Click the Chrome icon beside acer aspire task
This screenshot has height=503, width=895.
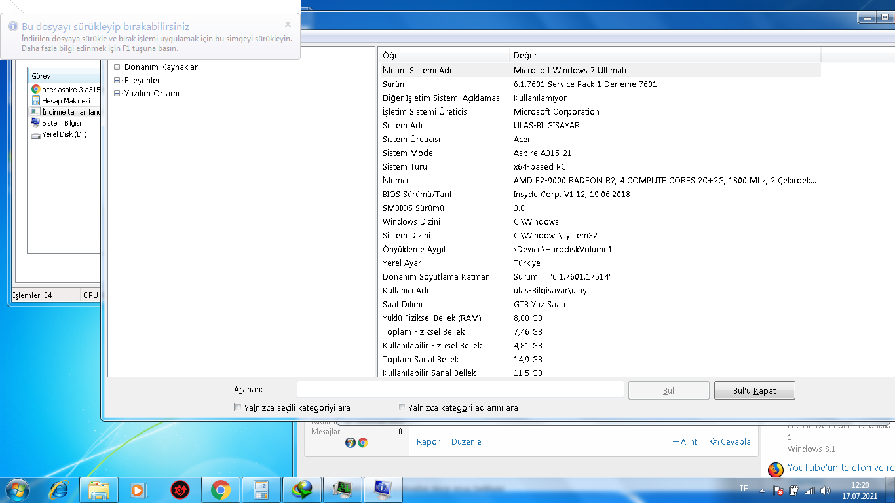tap(36, 89)
